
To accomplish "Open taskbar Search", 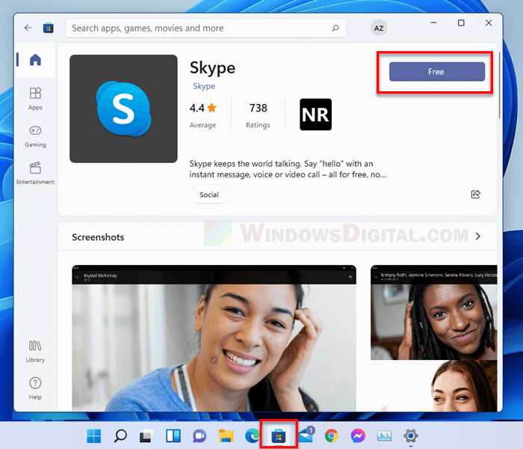I will (120, 436).
